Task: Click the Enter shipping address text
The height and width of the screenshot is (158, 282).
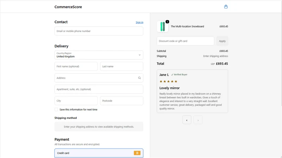Action: pos(216,56)
